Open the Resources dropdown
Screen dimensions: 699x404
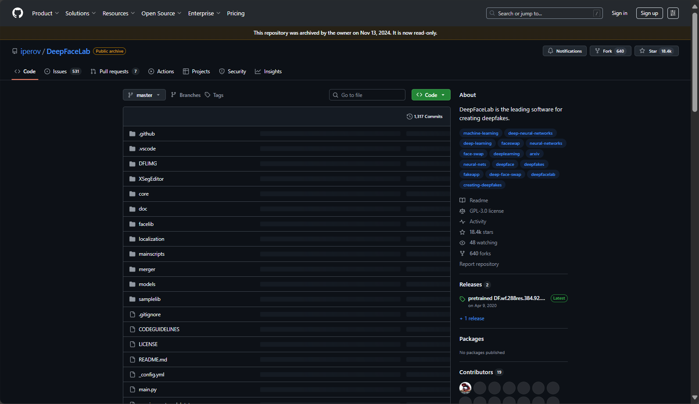coord(118,13)
